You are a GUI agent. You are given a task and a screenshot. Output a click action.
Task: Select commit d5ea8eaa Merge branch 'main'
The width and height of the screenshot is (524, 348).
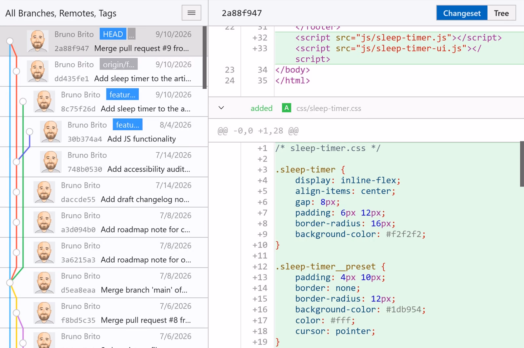(104, 283)
